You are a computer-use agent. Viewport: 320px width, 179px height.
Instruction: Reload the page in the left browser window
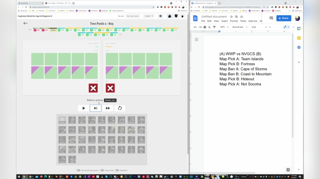[x=26, y=7]
